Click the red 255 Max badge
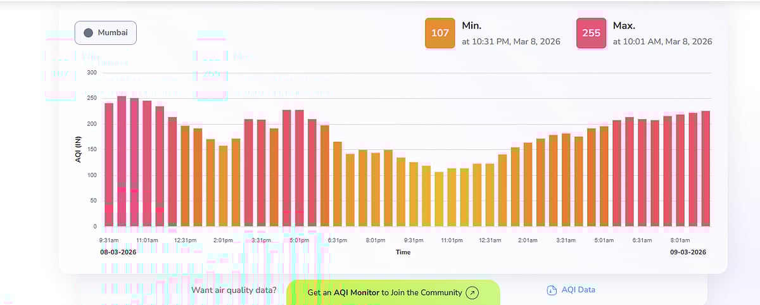 591,33
